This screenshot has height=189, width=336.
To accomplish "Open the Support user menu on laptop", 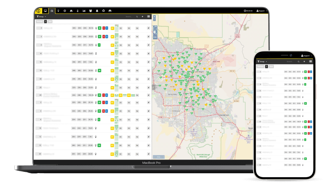I will [x=261, y=11].
